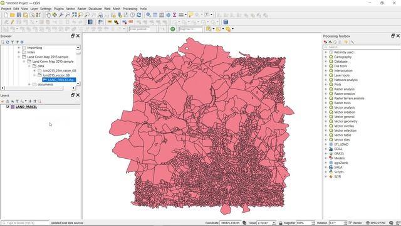Click the Filter icon in Browser panel

pyautogui.click(x=13, y=42)
